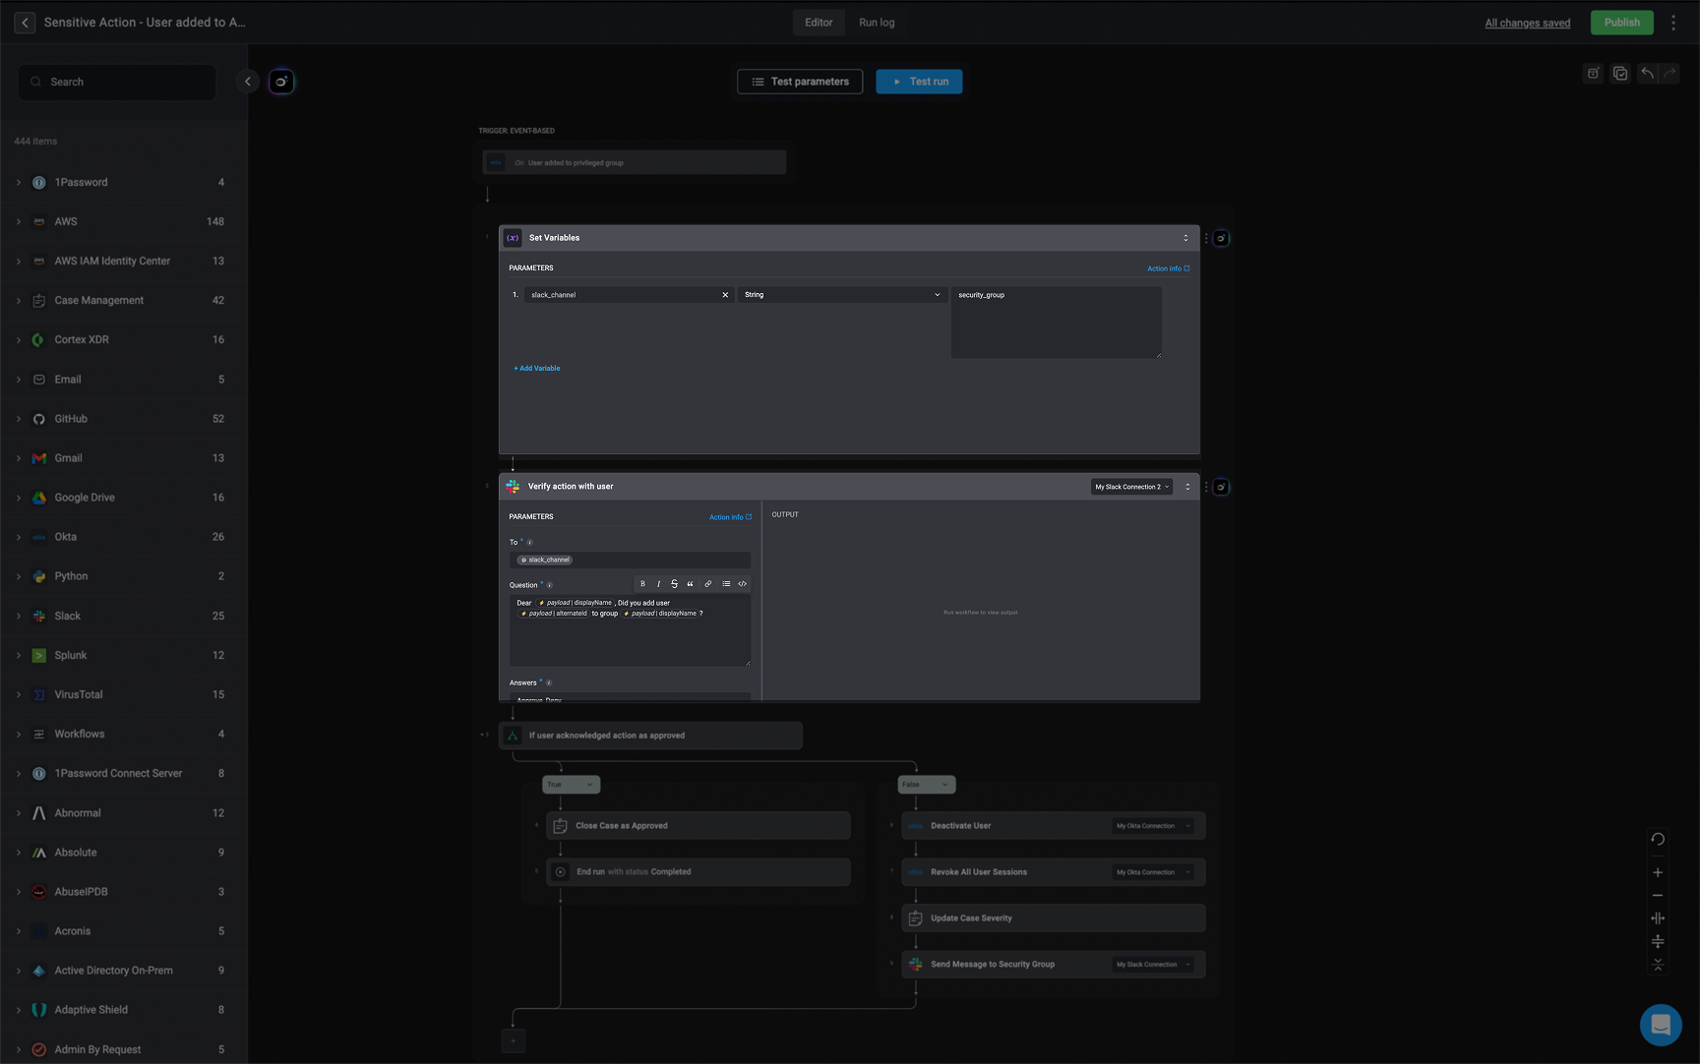
Task: Open three-dot menu of Set Variables step
Action: pos(1206,238)
